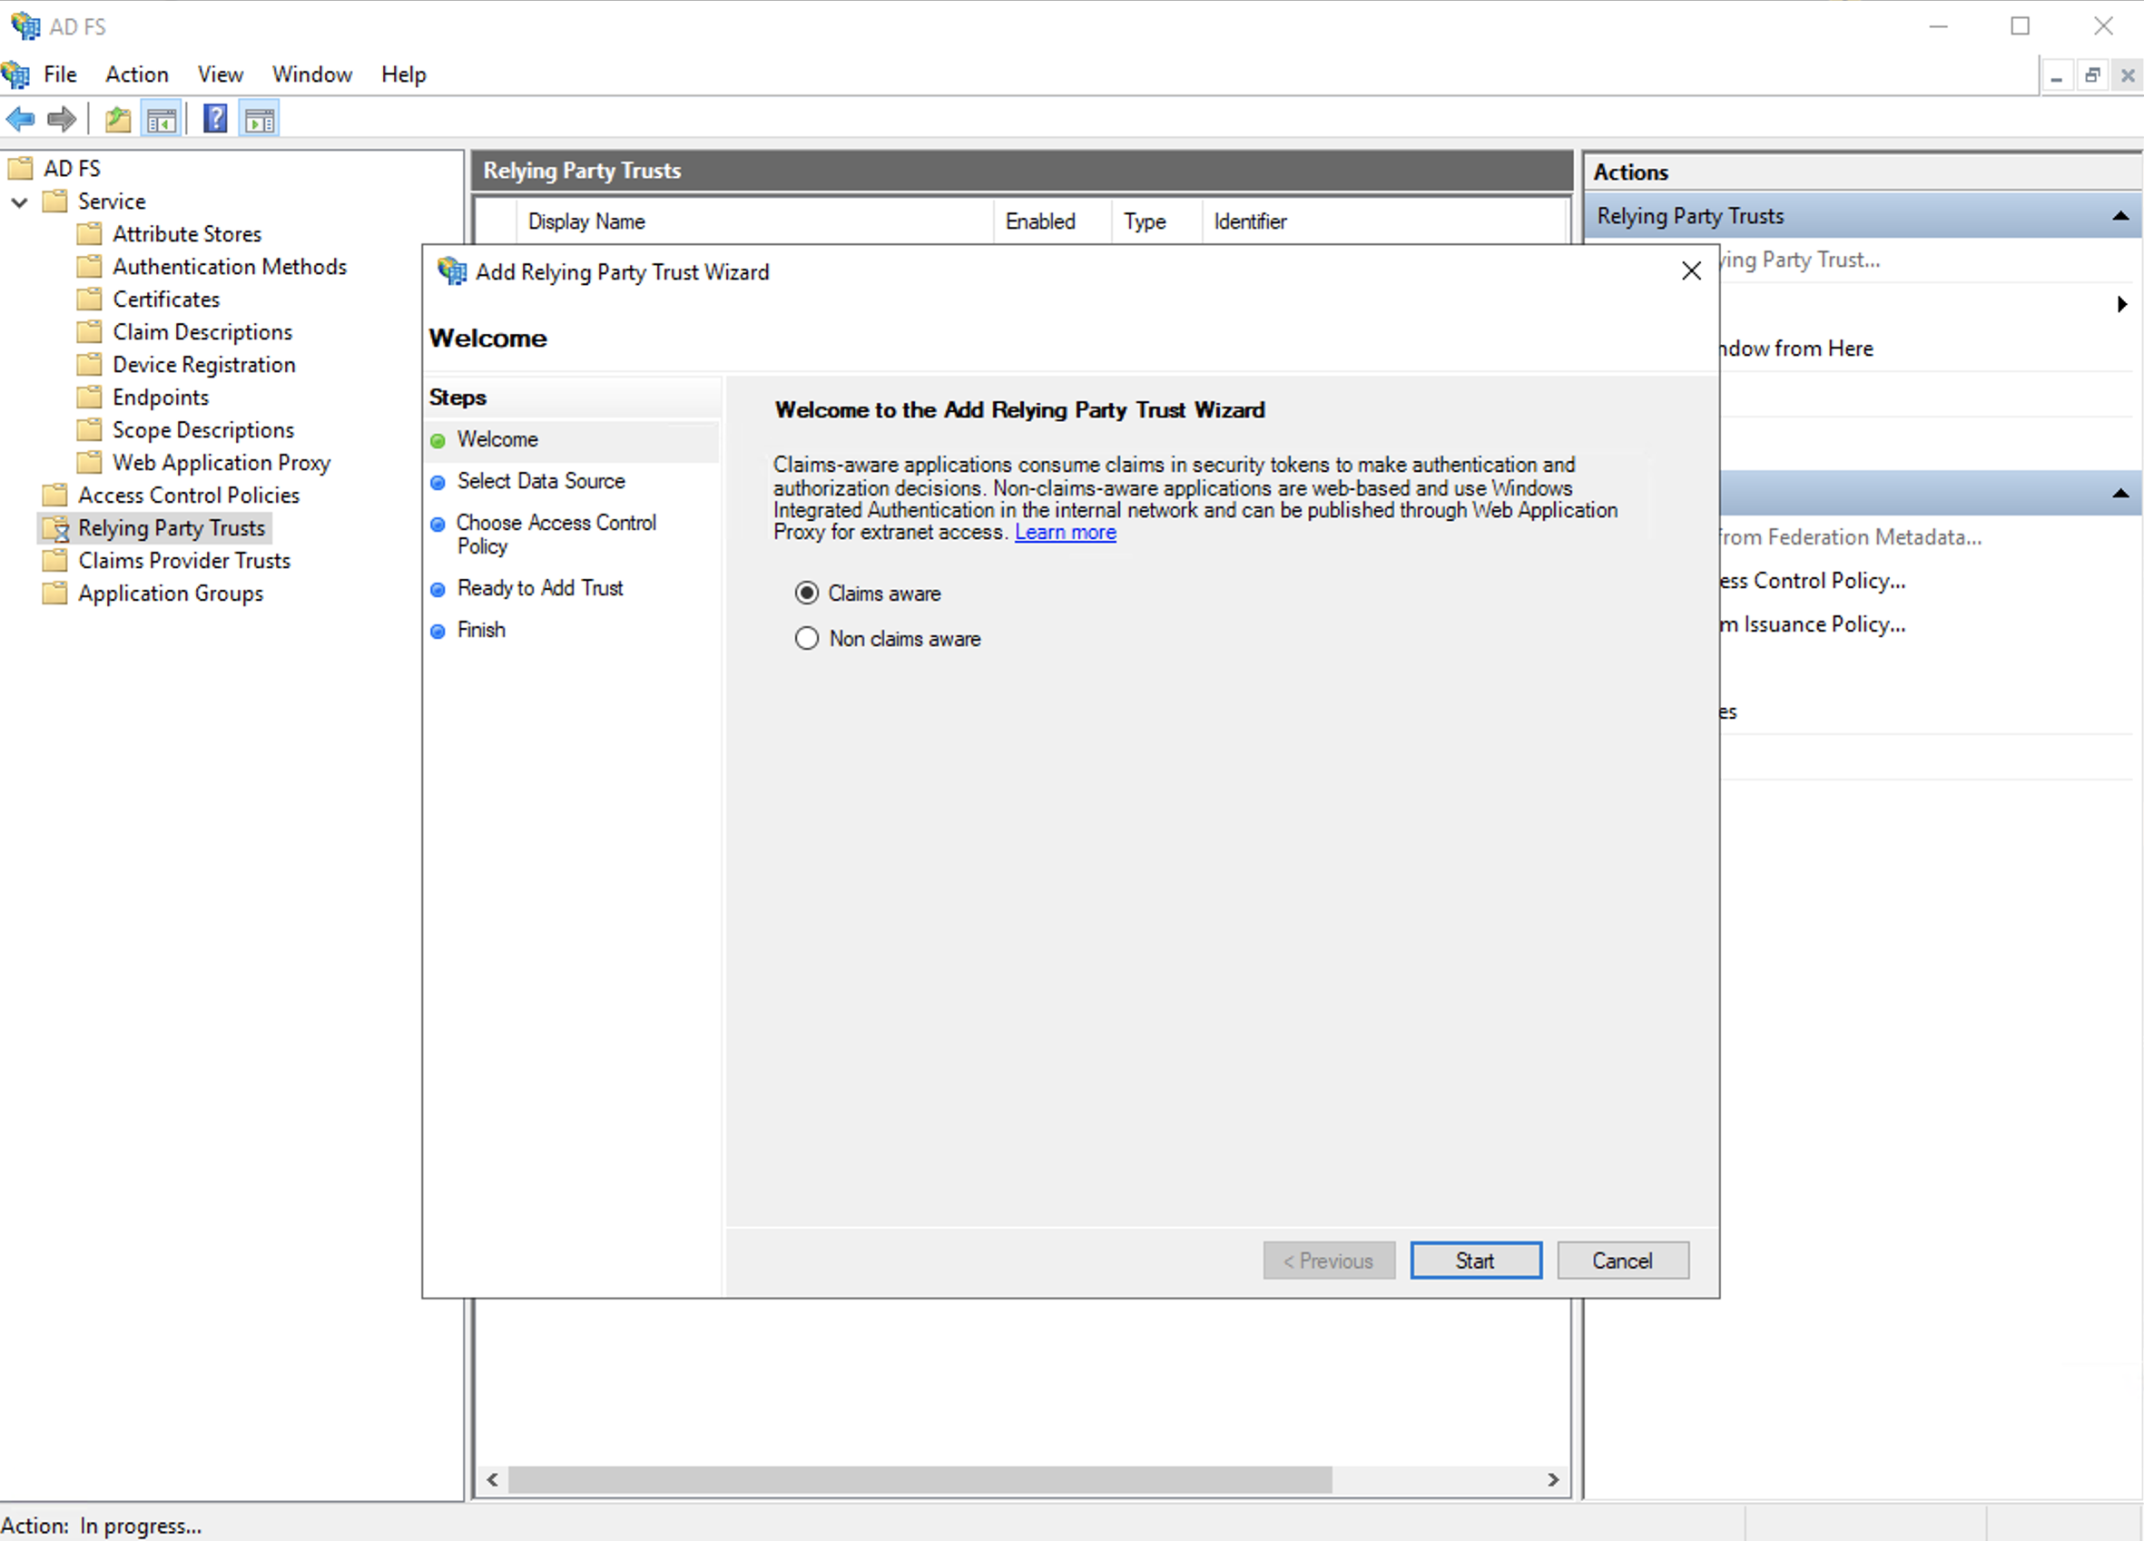The height and width of the screenshot is (1541, 2144).
Task: Open the Help question-mark toolbar icon
Action: click(215, 119)
